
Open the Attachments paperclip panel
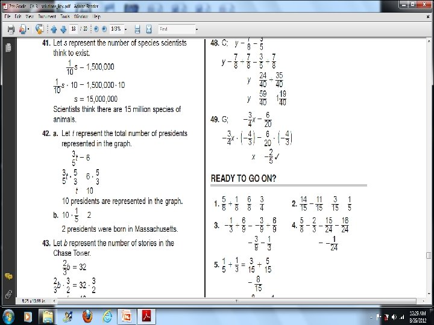coord(8,294)
